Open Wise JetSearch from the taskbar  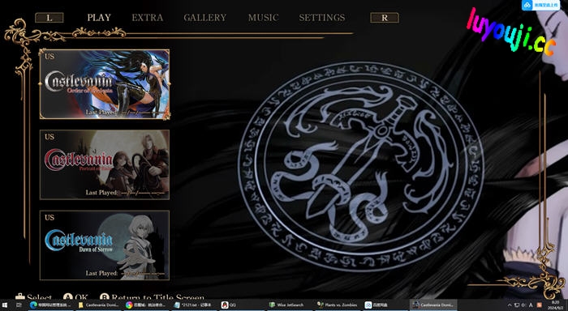pyautogui.click(x=290, y=305)
